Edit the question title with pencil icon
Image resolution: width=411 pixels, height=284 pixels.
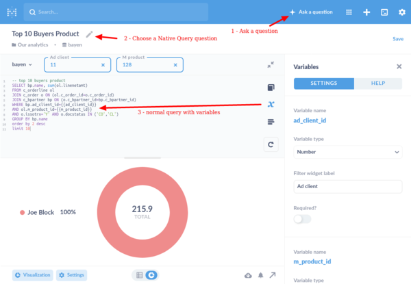tap(90, 34)
